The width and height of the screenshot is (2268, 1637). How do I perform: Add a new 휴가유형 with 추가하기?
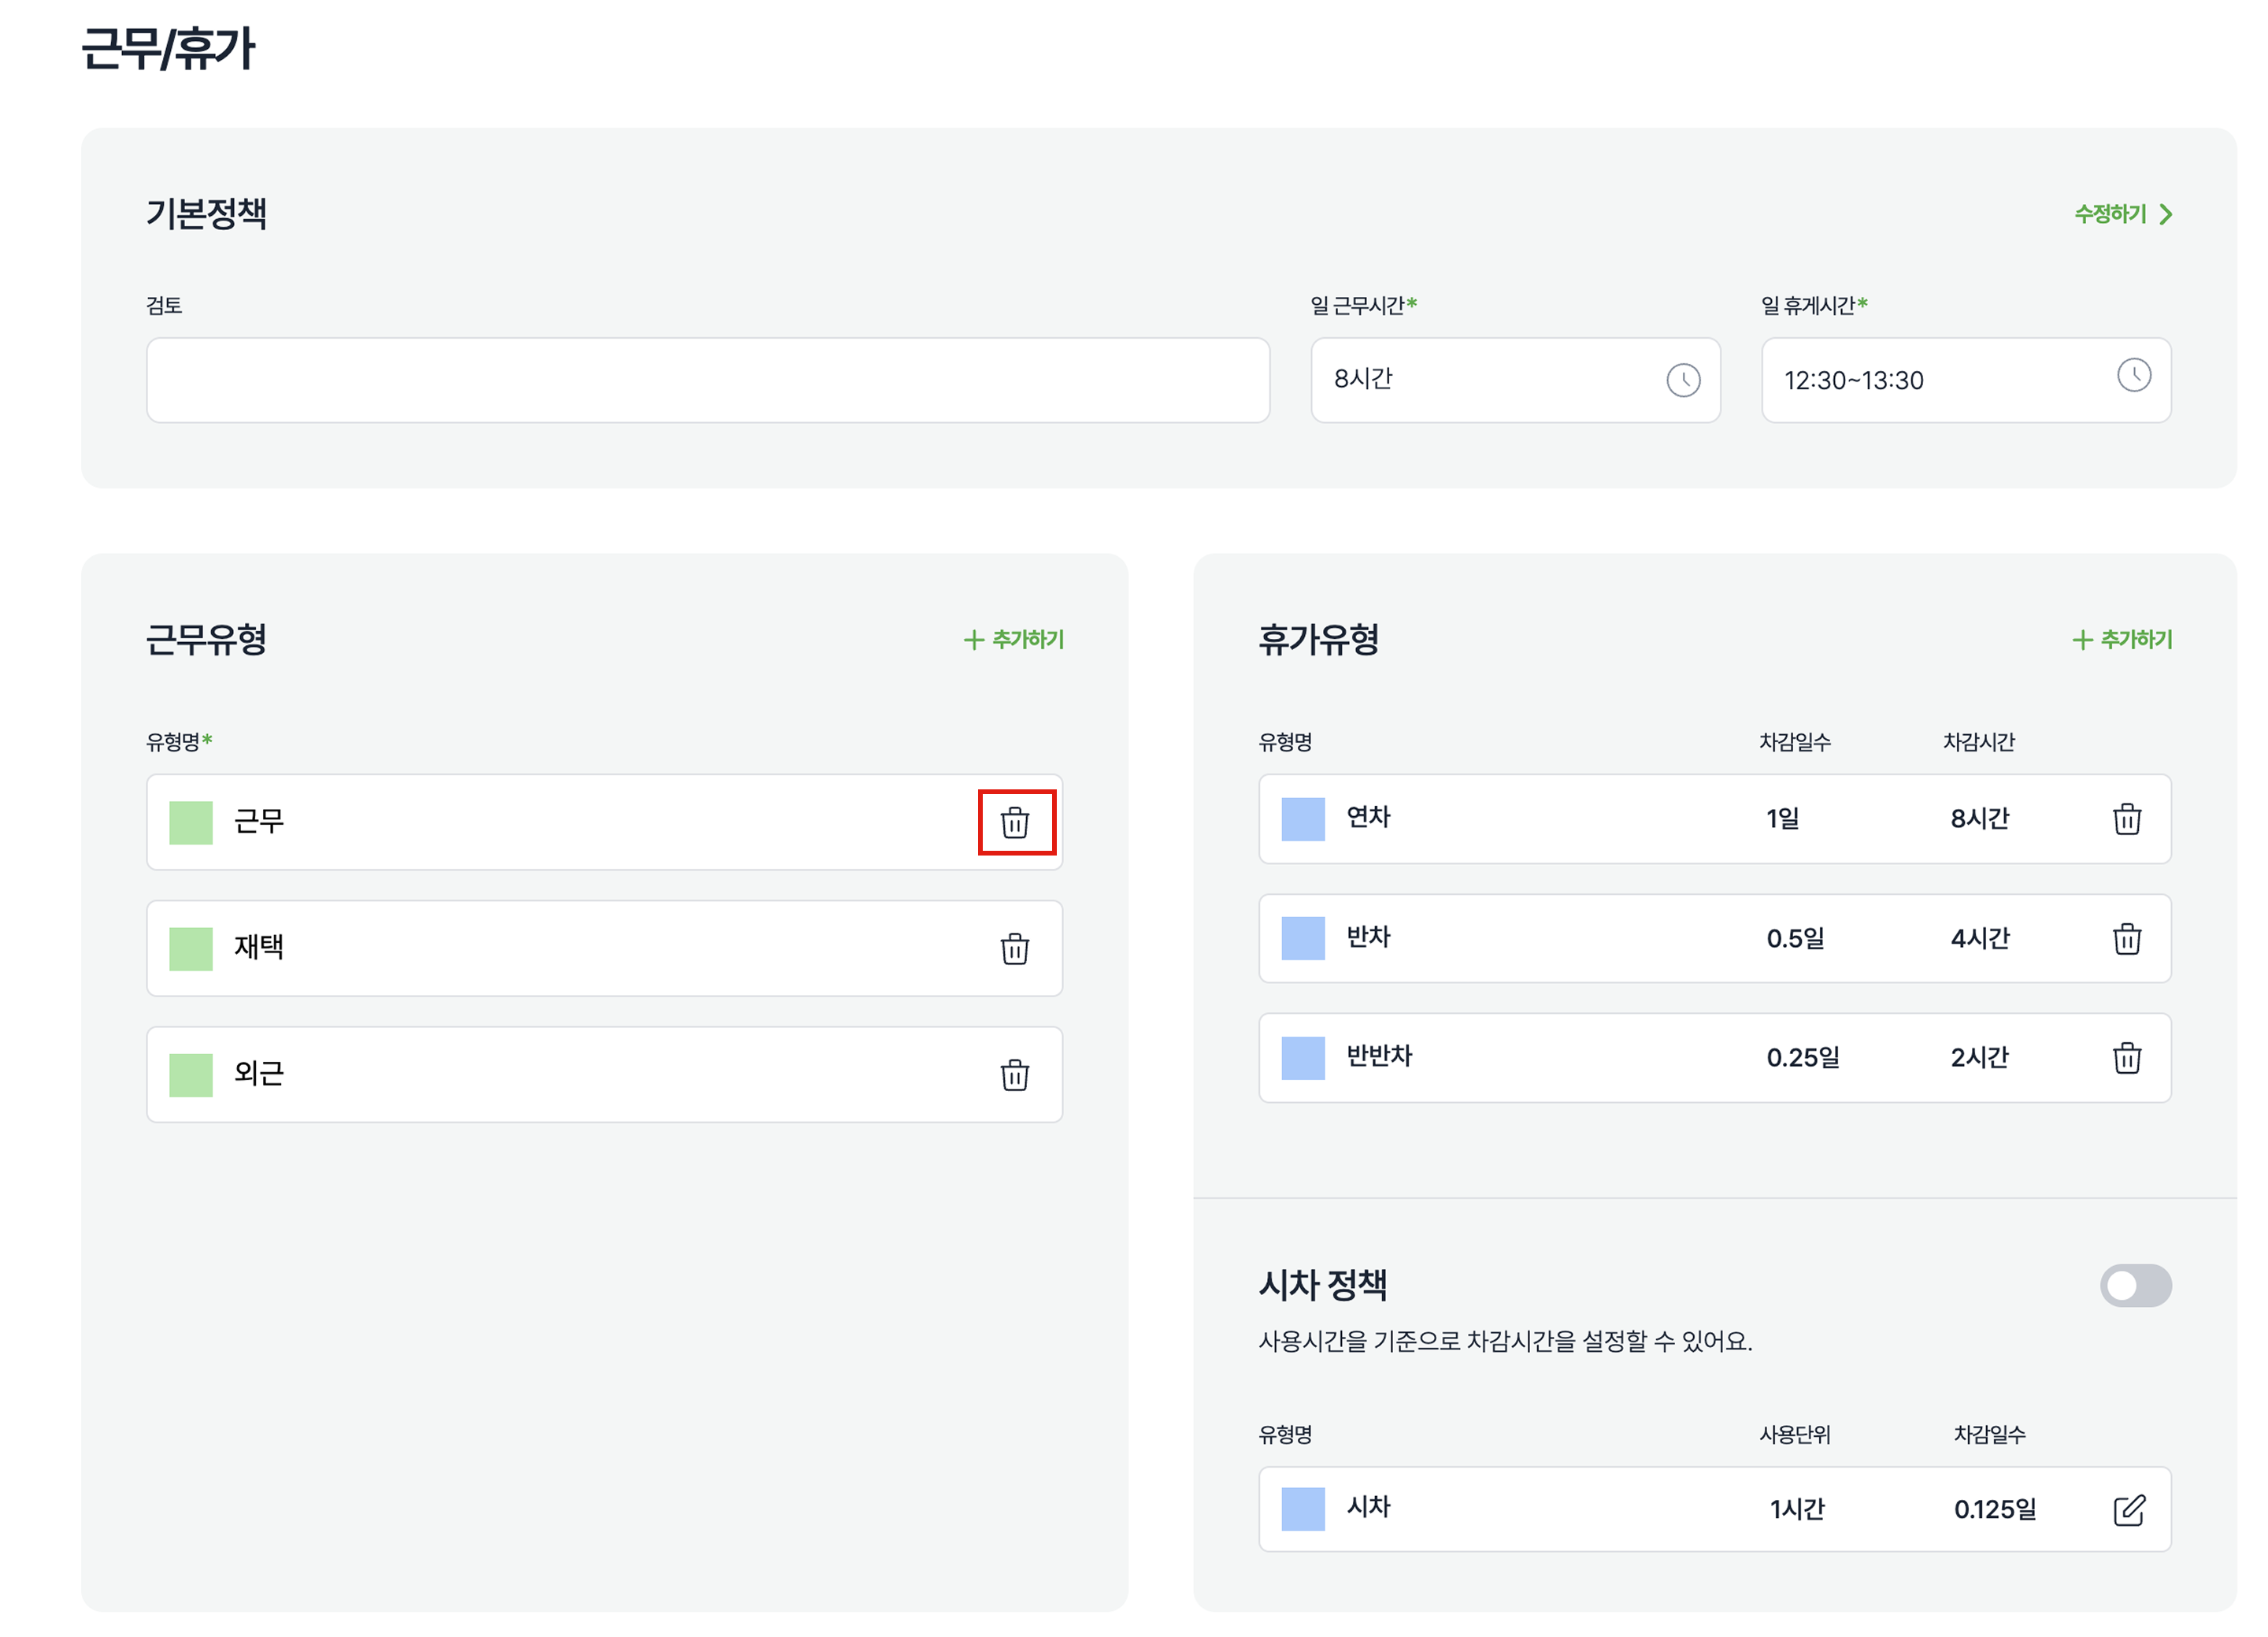click(x=2122, y=640)
